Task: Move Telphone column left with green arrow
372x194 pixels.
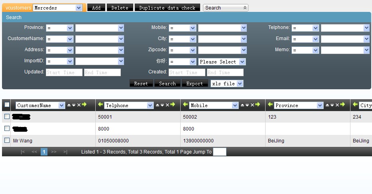Action: [x=100, y=105]
